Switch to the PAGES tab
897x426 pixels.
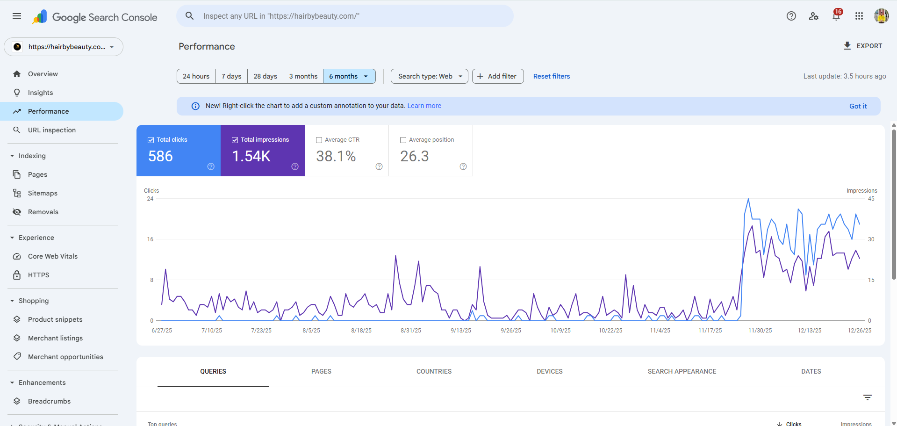321,371
